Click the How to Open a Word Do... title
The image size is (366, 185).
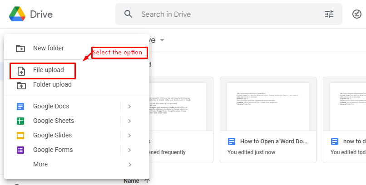pyautogui.click(x=273, y=141)
